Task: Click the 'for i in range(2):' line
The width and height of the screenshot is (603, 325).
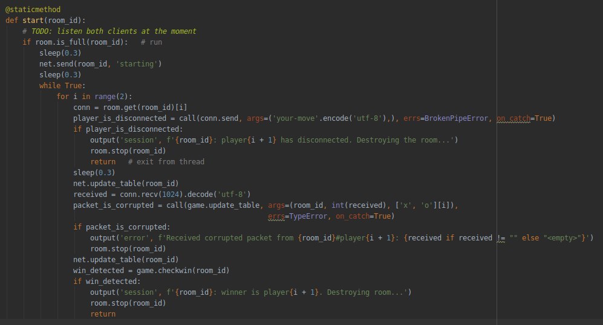Action: coord(94,97)
